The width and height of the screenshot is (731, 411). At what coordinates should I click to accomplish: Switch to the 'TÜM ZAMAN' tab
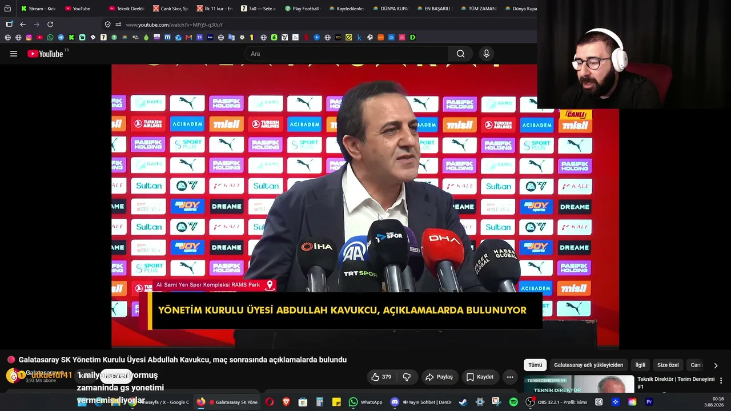(478, 9)
